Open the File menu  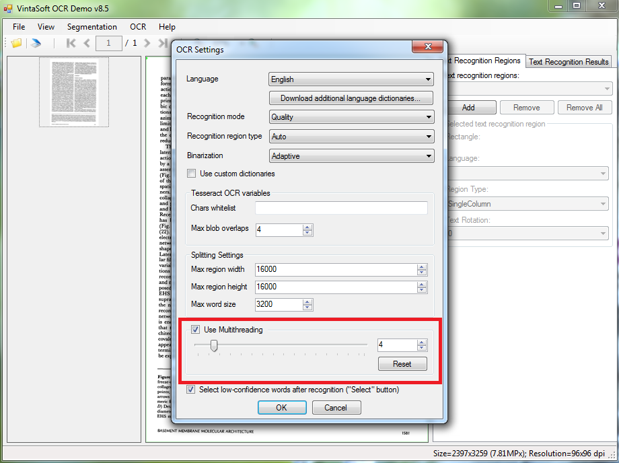[x=19, y=27]
